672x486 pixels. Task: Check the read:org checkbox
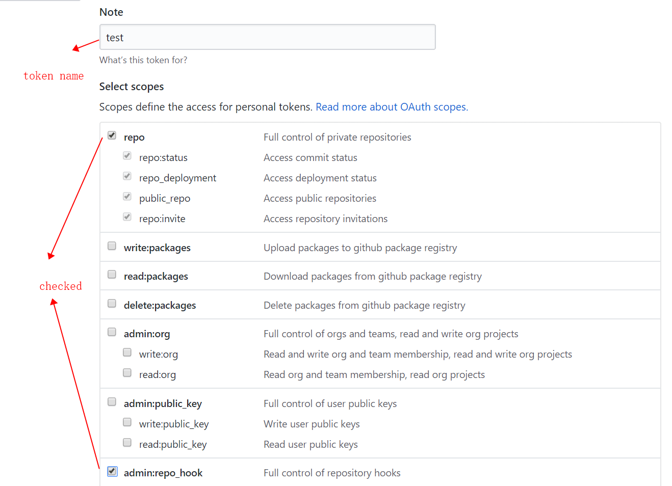[127, 373]
